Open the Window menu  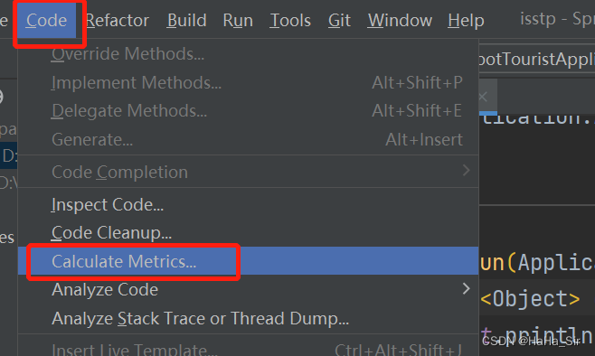(x=400, y=21)
